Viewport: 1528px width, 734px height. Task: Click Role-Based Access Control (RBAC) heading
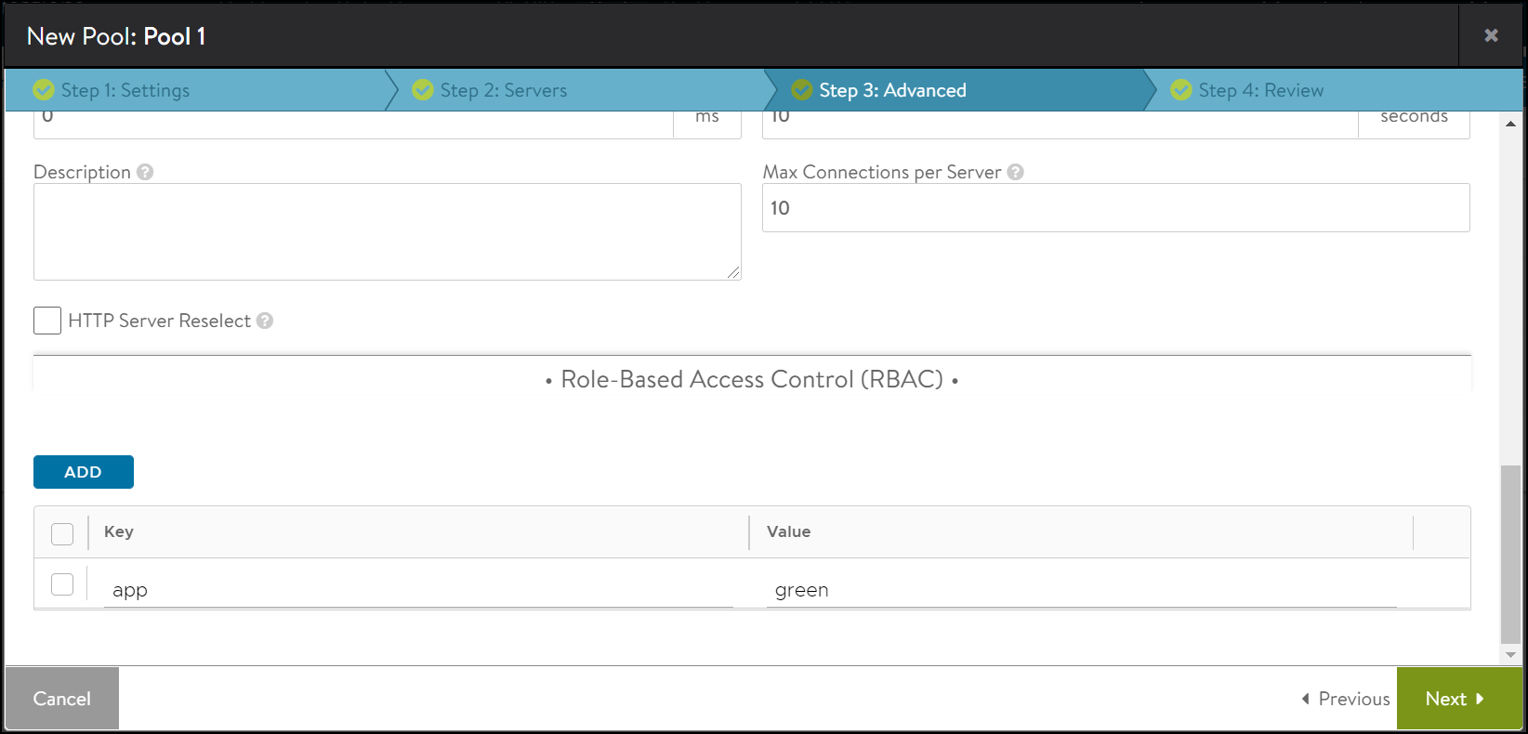(x=752, y=379)
